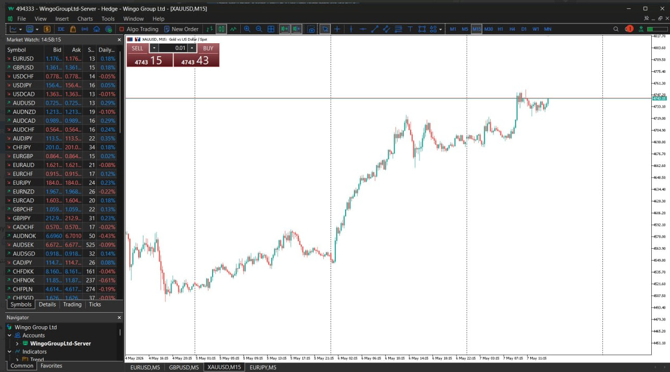Open the EURUSD,M5 chart tab
Image resolution: width=670 pixels, height=372 pixels.
tap(144, 367)
